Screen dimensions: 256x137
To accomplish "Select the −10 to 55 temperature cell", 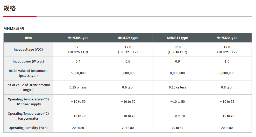I will (x=227, y=102).
